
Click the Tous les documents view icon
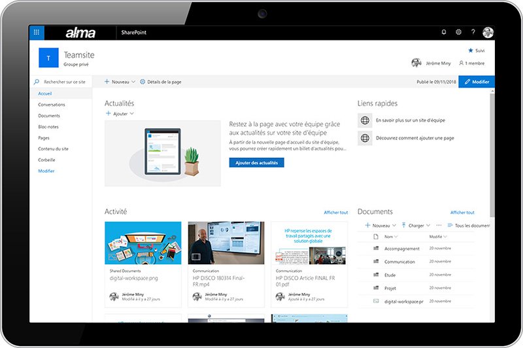click(x=450, y=225)
